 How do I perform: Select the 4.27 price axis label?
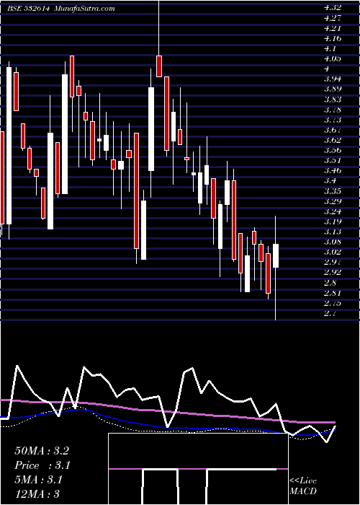tap(333, 18)
